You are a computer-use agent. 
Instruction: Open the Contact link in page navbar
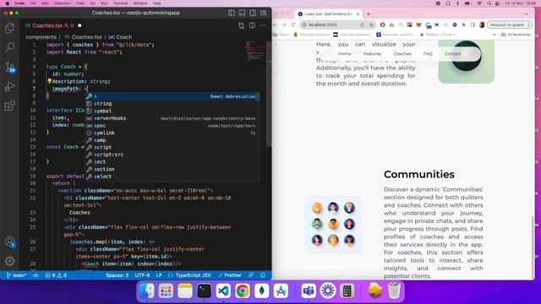[453, 54]
